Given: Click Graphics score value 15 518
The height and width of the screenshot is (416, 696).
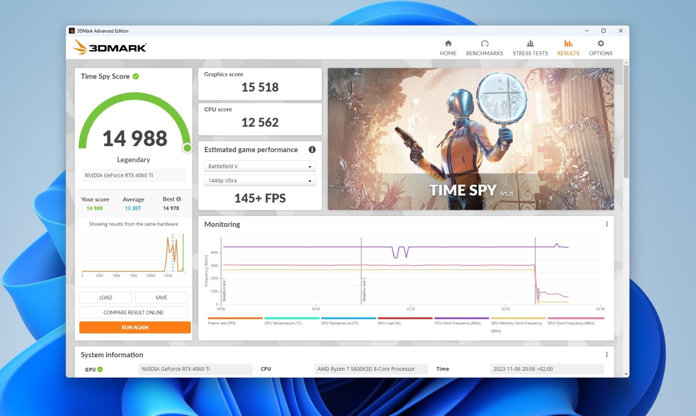Looking at the screenshot, I should click(x=260, y=87).
